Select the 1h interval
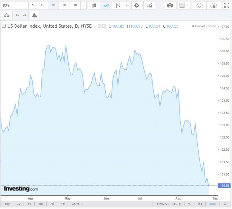This screenshot has width=232, height=209. point(42,5)
